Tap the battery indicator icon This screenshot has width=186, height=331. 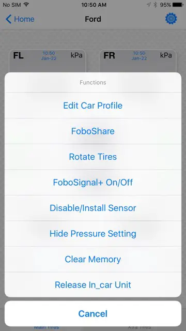pyautogui.click(x=178, y=5)
